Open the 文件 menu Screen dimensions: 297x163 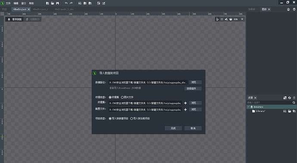(x=8, y=3)
